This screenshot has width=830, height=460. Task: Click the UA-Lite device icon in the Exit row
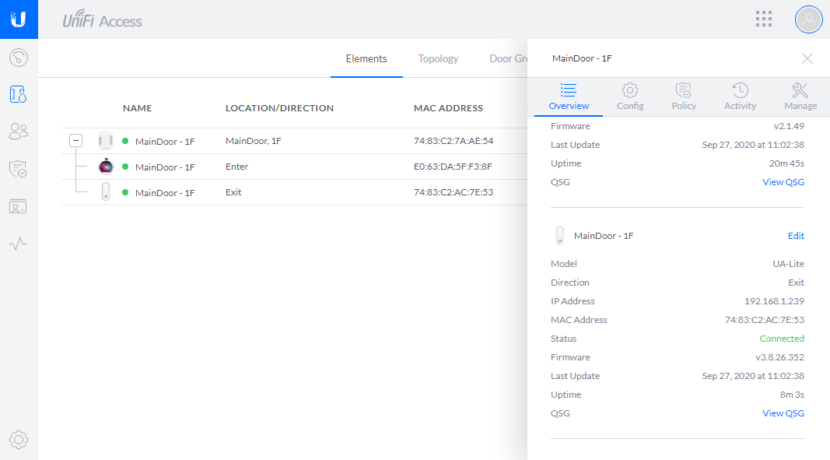point(106,191)
